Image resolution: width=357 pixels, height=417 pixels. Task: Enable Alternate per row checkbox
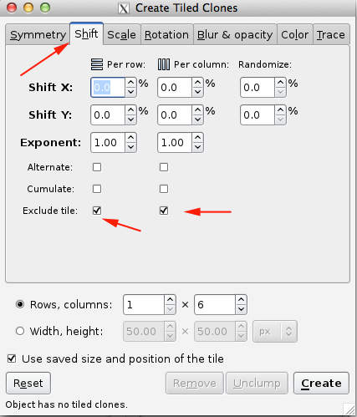click(x=97, y=167)
